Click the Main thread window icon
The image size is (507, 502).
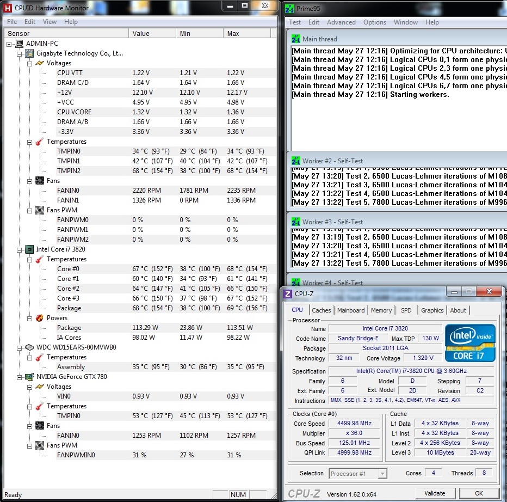point(295,39)
